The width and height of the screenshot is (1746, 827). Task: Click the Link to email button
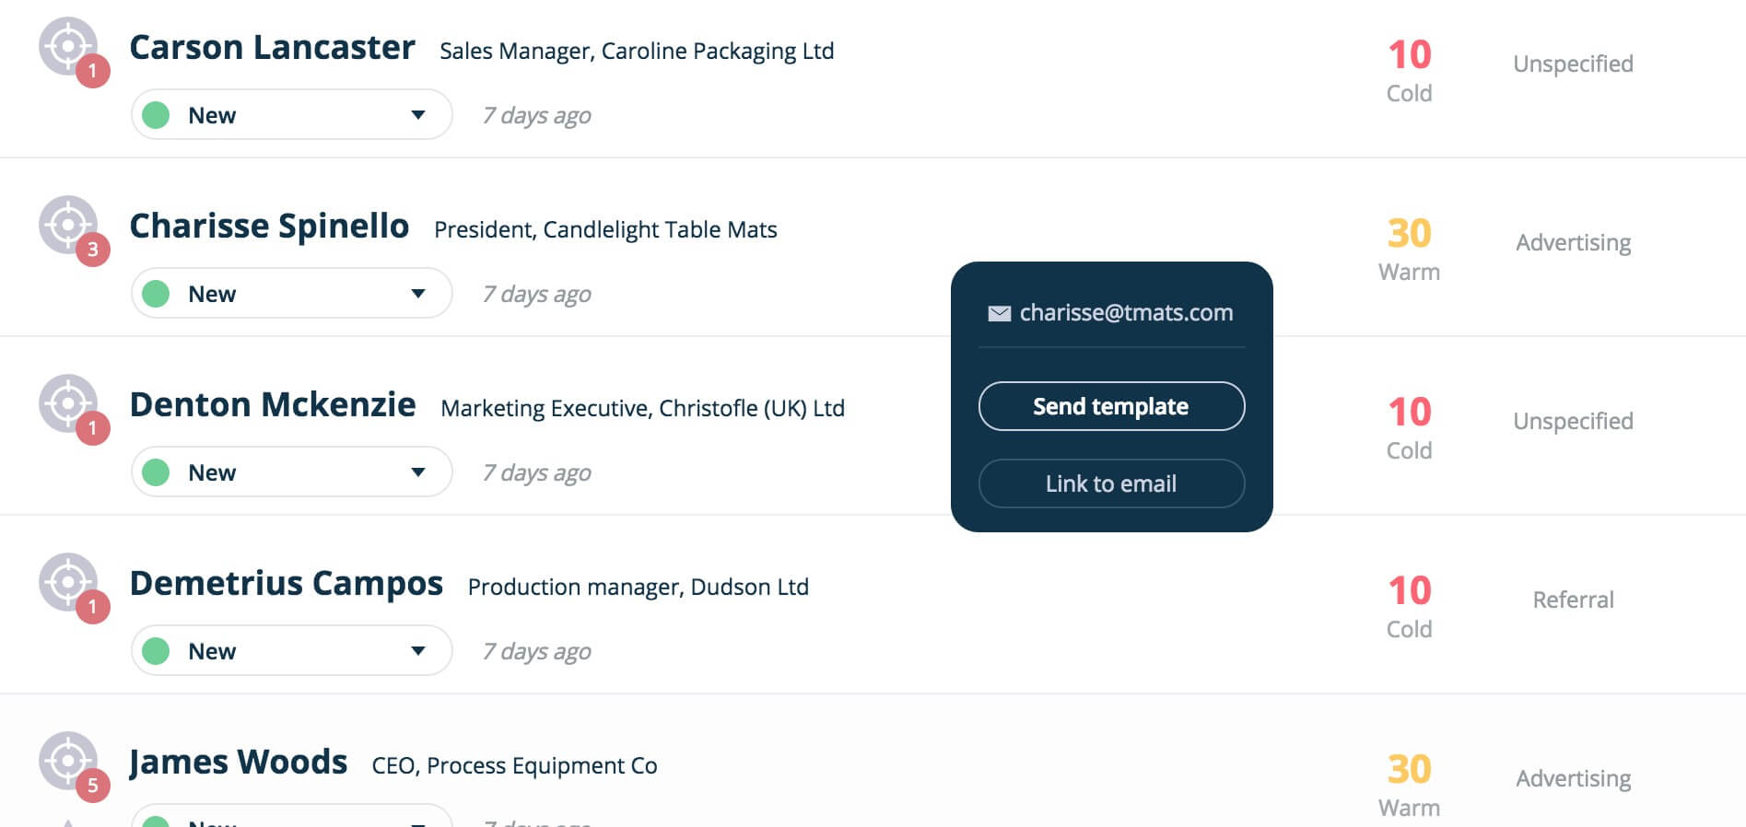pos(1111,483)
